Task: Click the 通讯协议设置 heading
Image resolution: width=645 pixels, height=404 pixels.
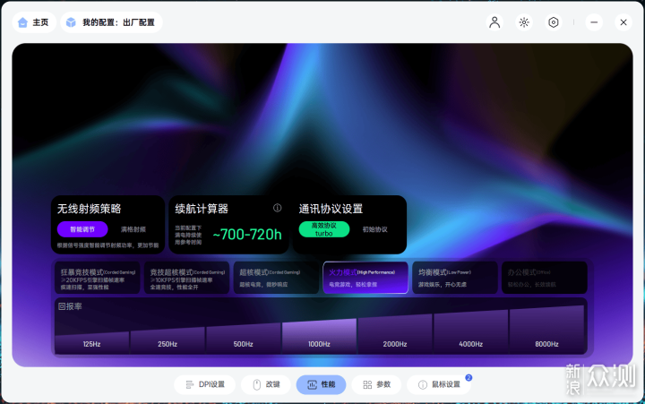Action: 331,209
